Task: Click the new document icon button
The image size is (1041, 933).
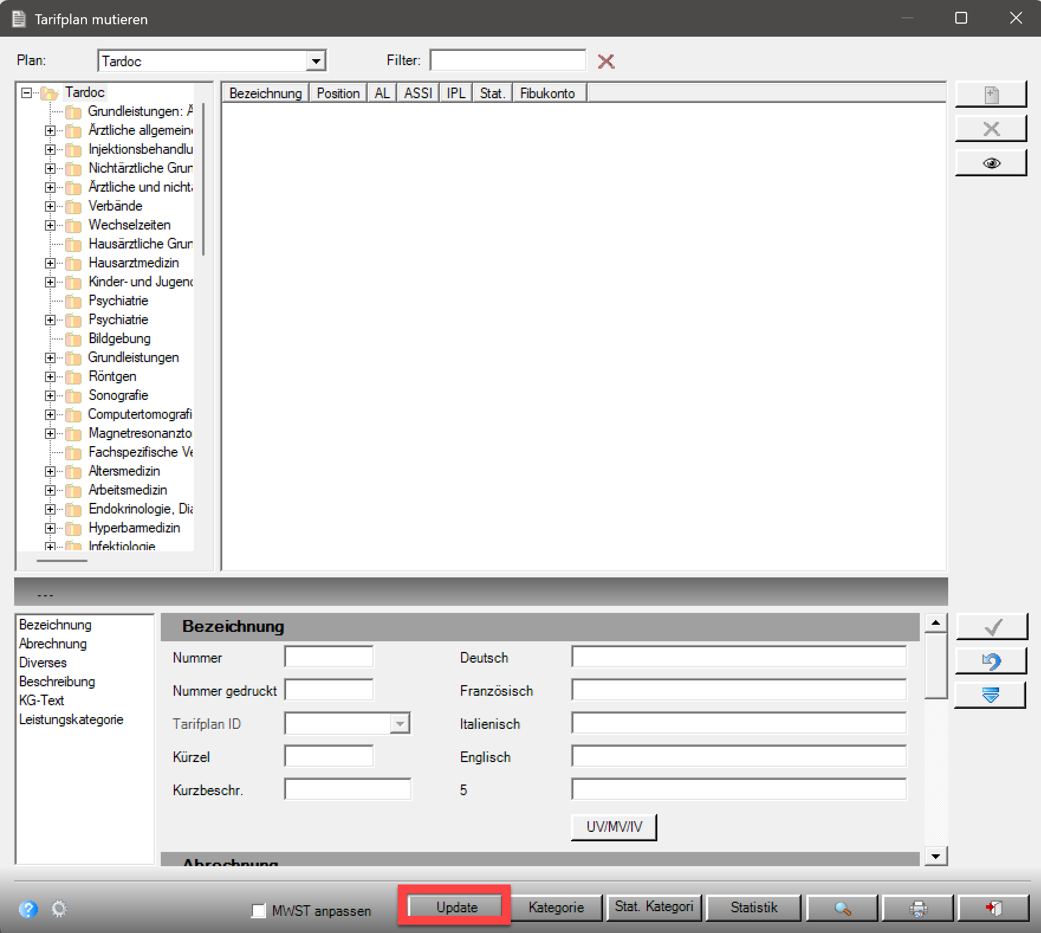Action: [991, 95]
